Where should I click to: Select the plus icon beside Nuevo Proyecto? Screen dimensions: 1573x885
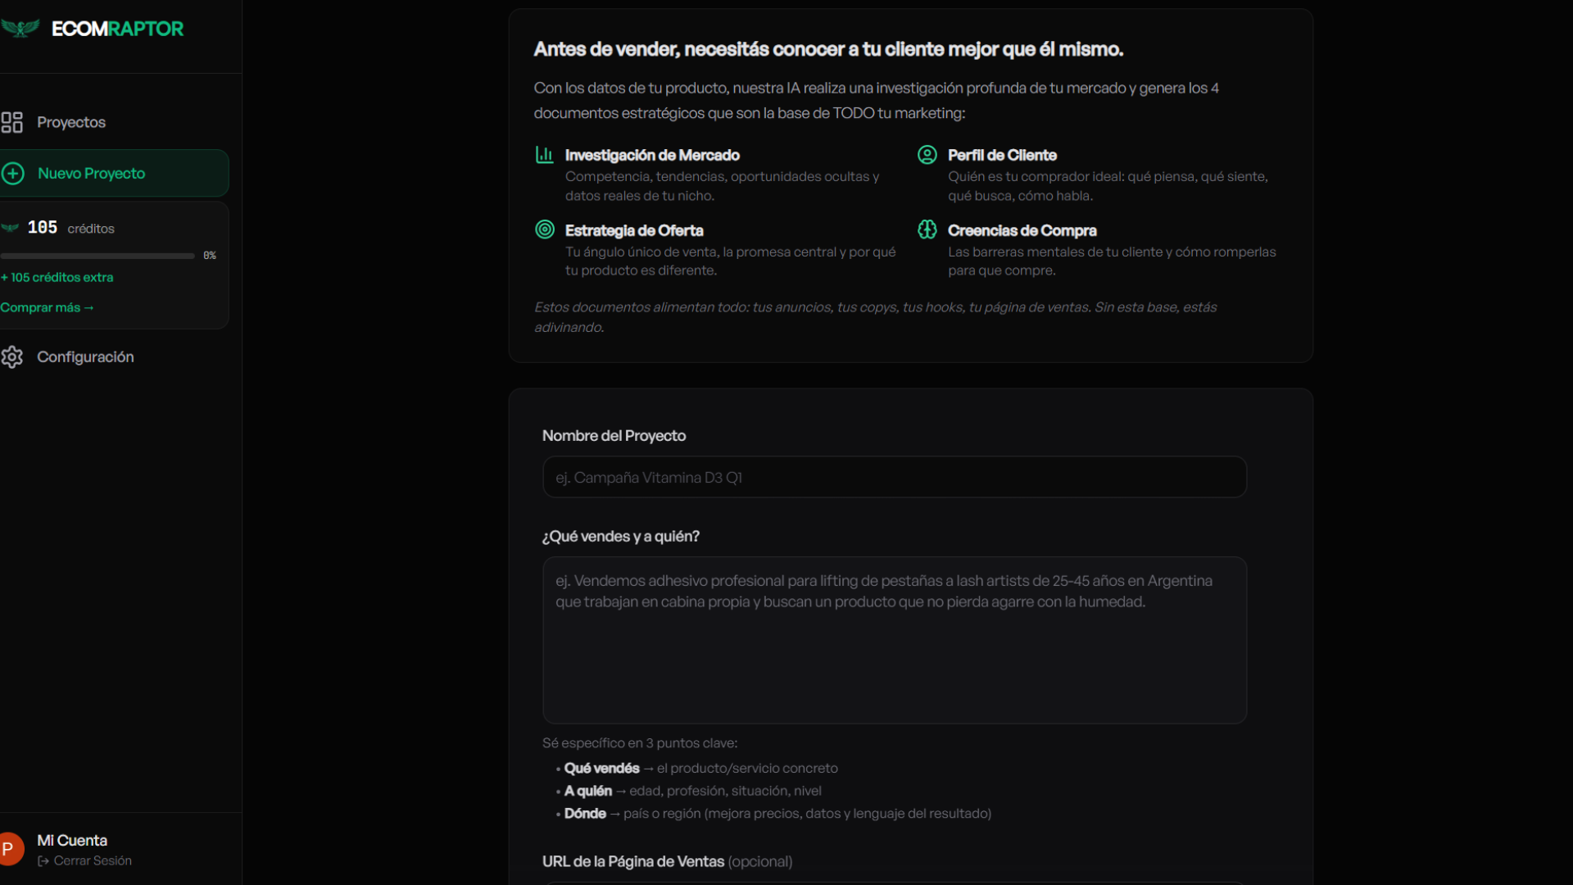click(x=12, y=173)
